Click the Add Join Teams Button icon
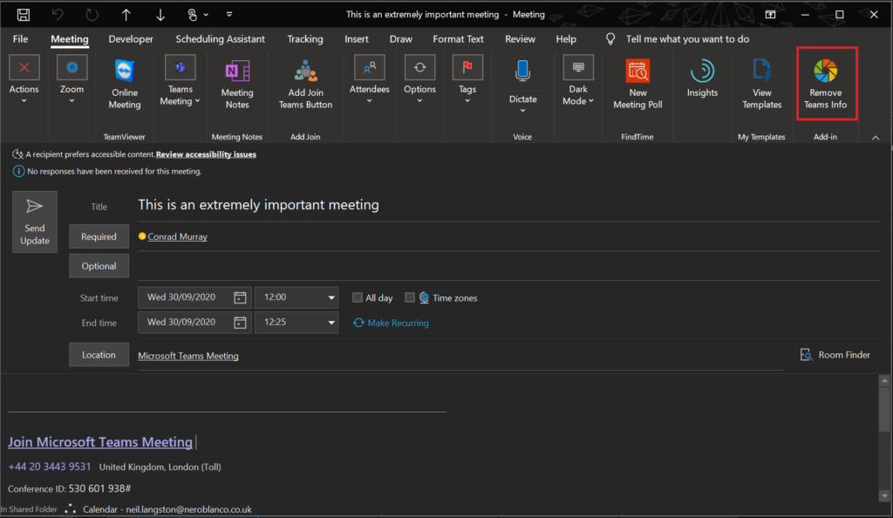Viewport: 893px width, 518px height. click(x=305, y=84)
